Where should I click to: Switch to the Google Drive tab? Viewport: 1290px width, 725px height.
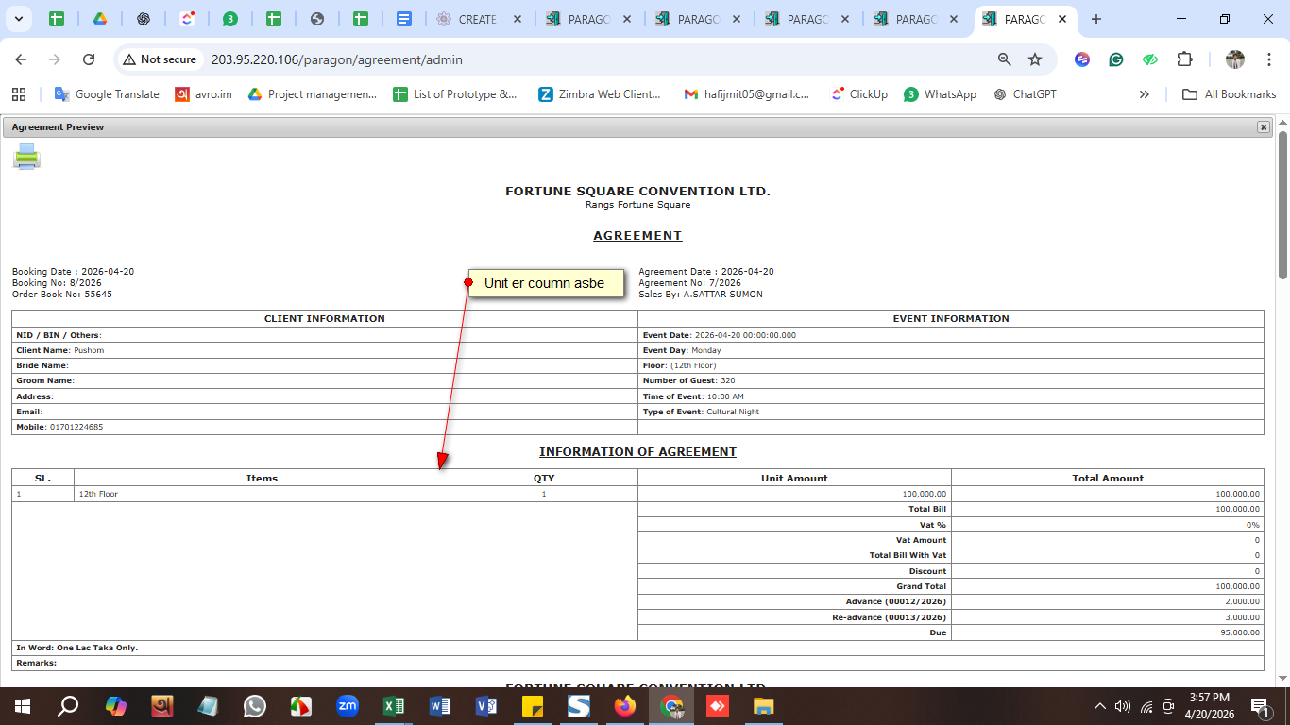click(x=100, y=19)
